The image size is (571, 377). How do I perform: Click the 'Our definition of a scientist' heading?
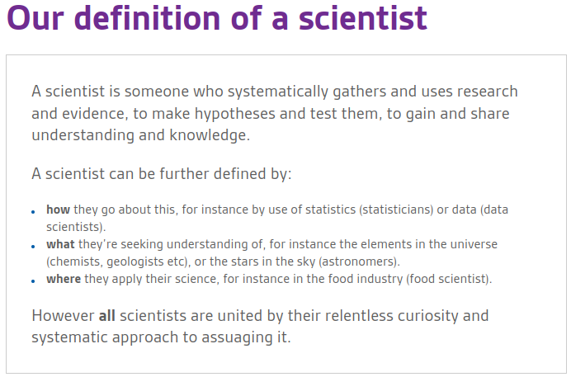click(x=217, y=18)
